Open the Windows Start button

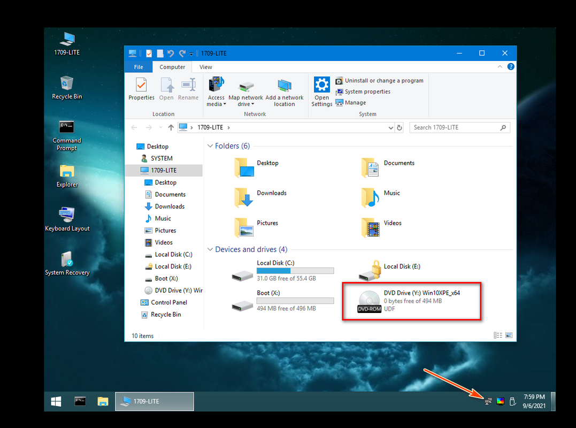click(x=56, y=401)
